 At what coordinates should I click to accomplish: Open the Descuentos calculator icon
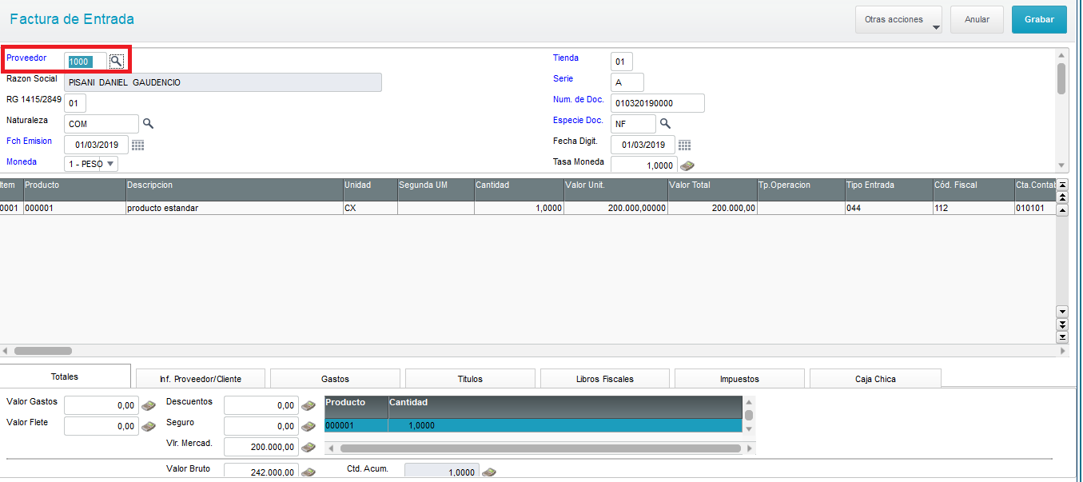[x=308, y=405]
